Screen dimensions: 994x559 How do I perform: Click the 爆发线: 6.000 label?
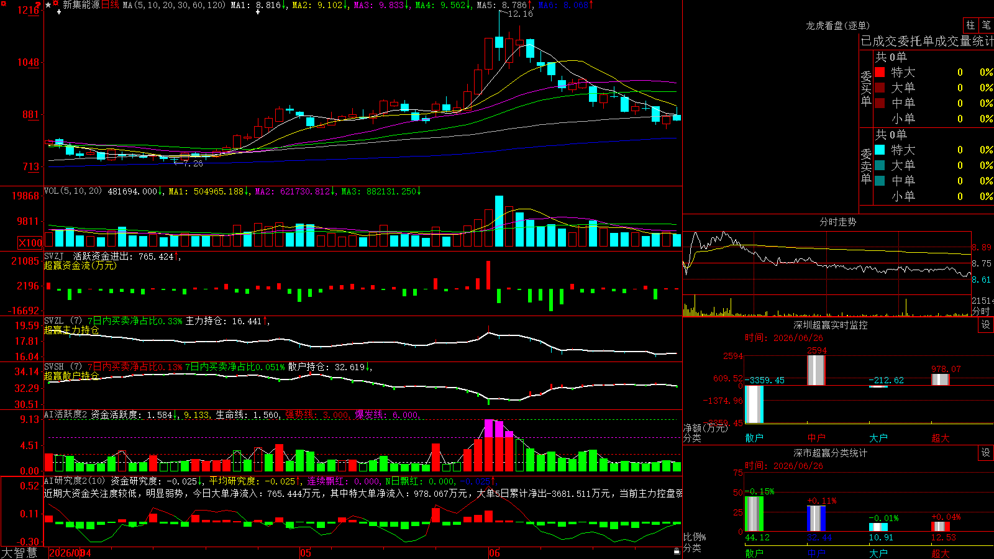tap(386, 414)
